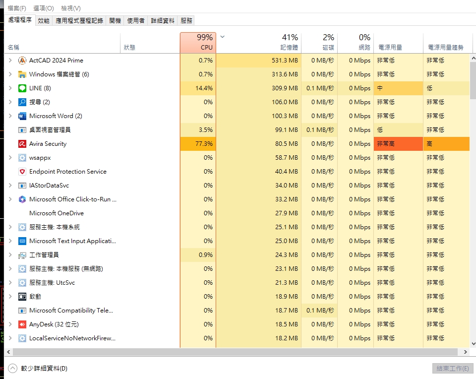Click the 服務主機: 本機服務 (無網路) icon
The height and width of the screenshot is (379, 476).
pos(22,269)
